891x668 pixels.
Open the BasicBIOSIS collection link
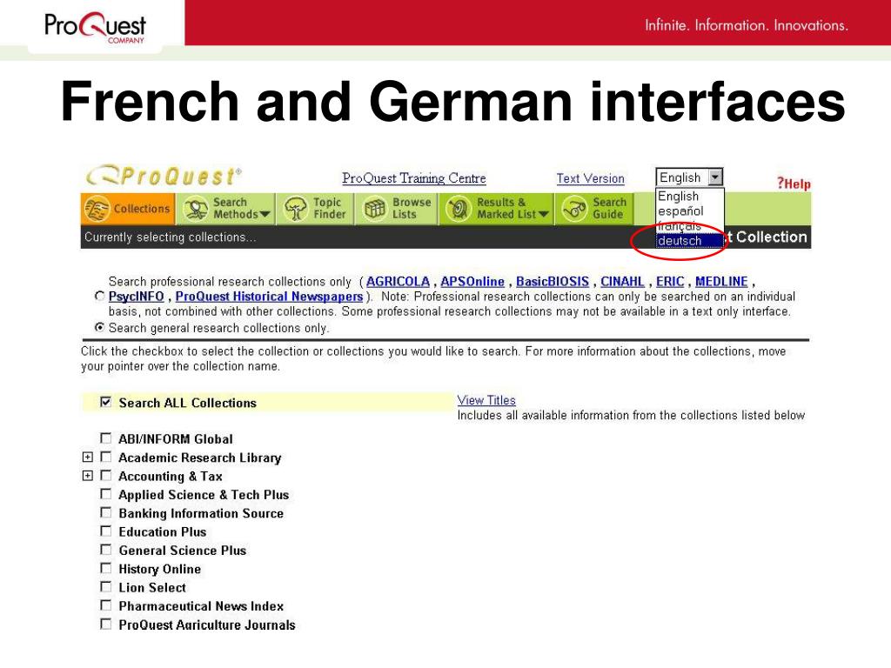tap(553, 281)
